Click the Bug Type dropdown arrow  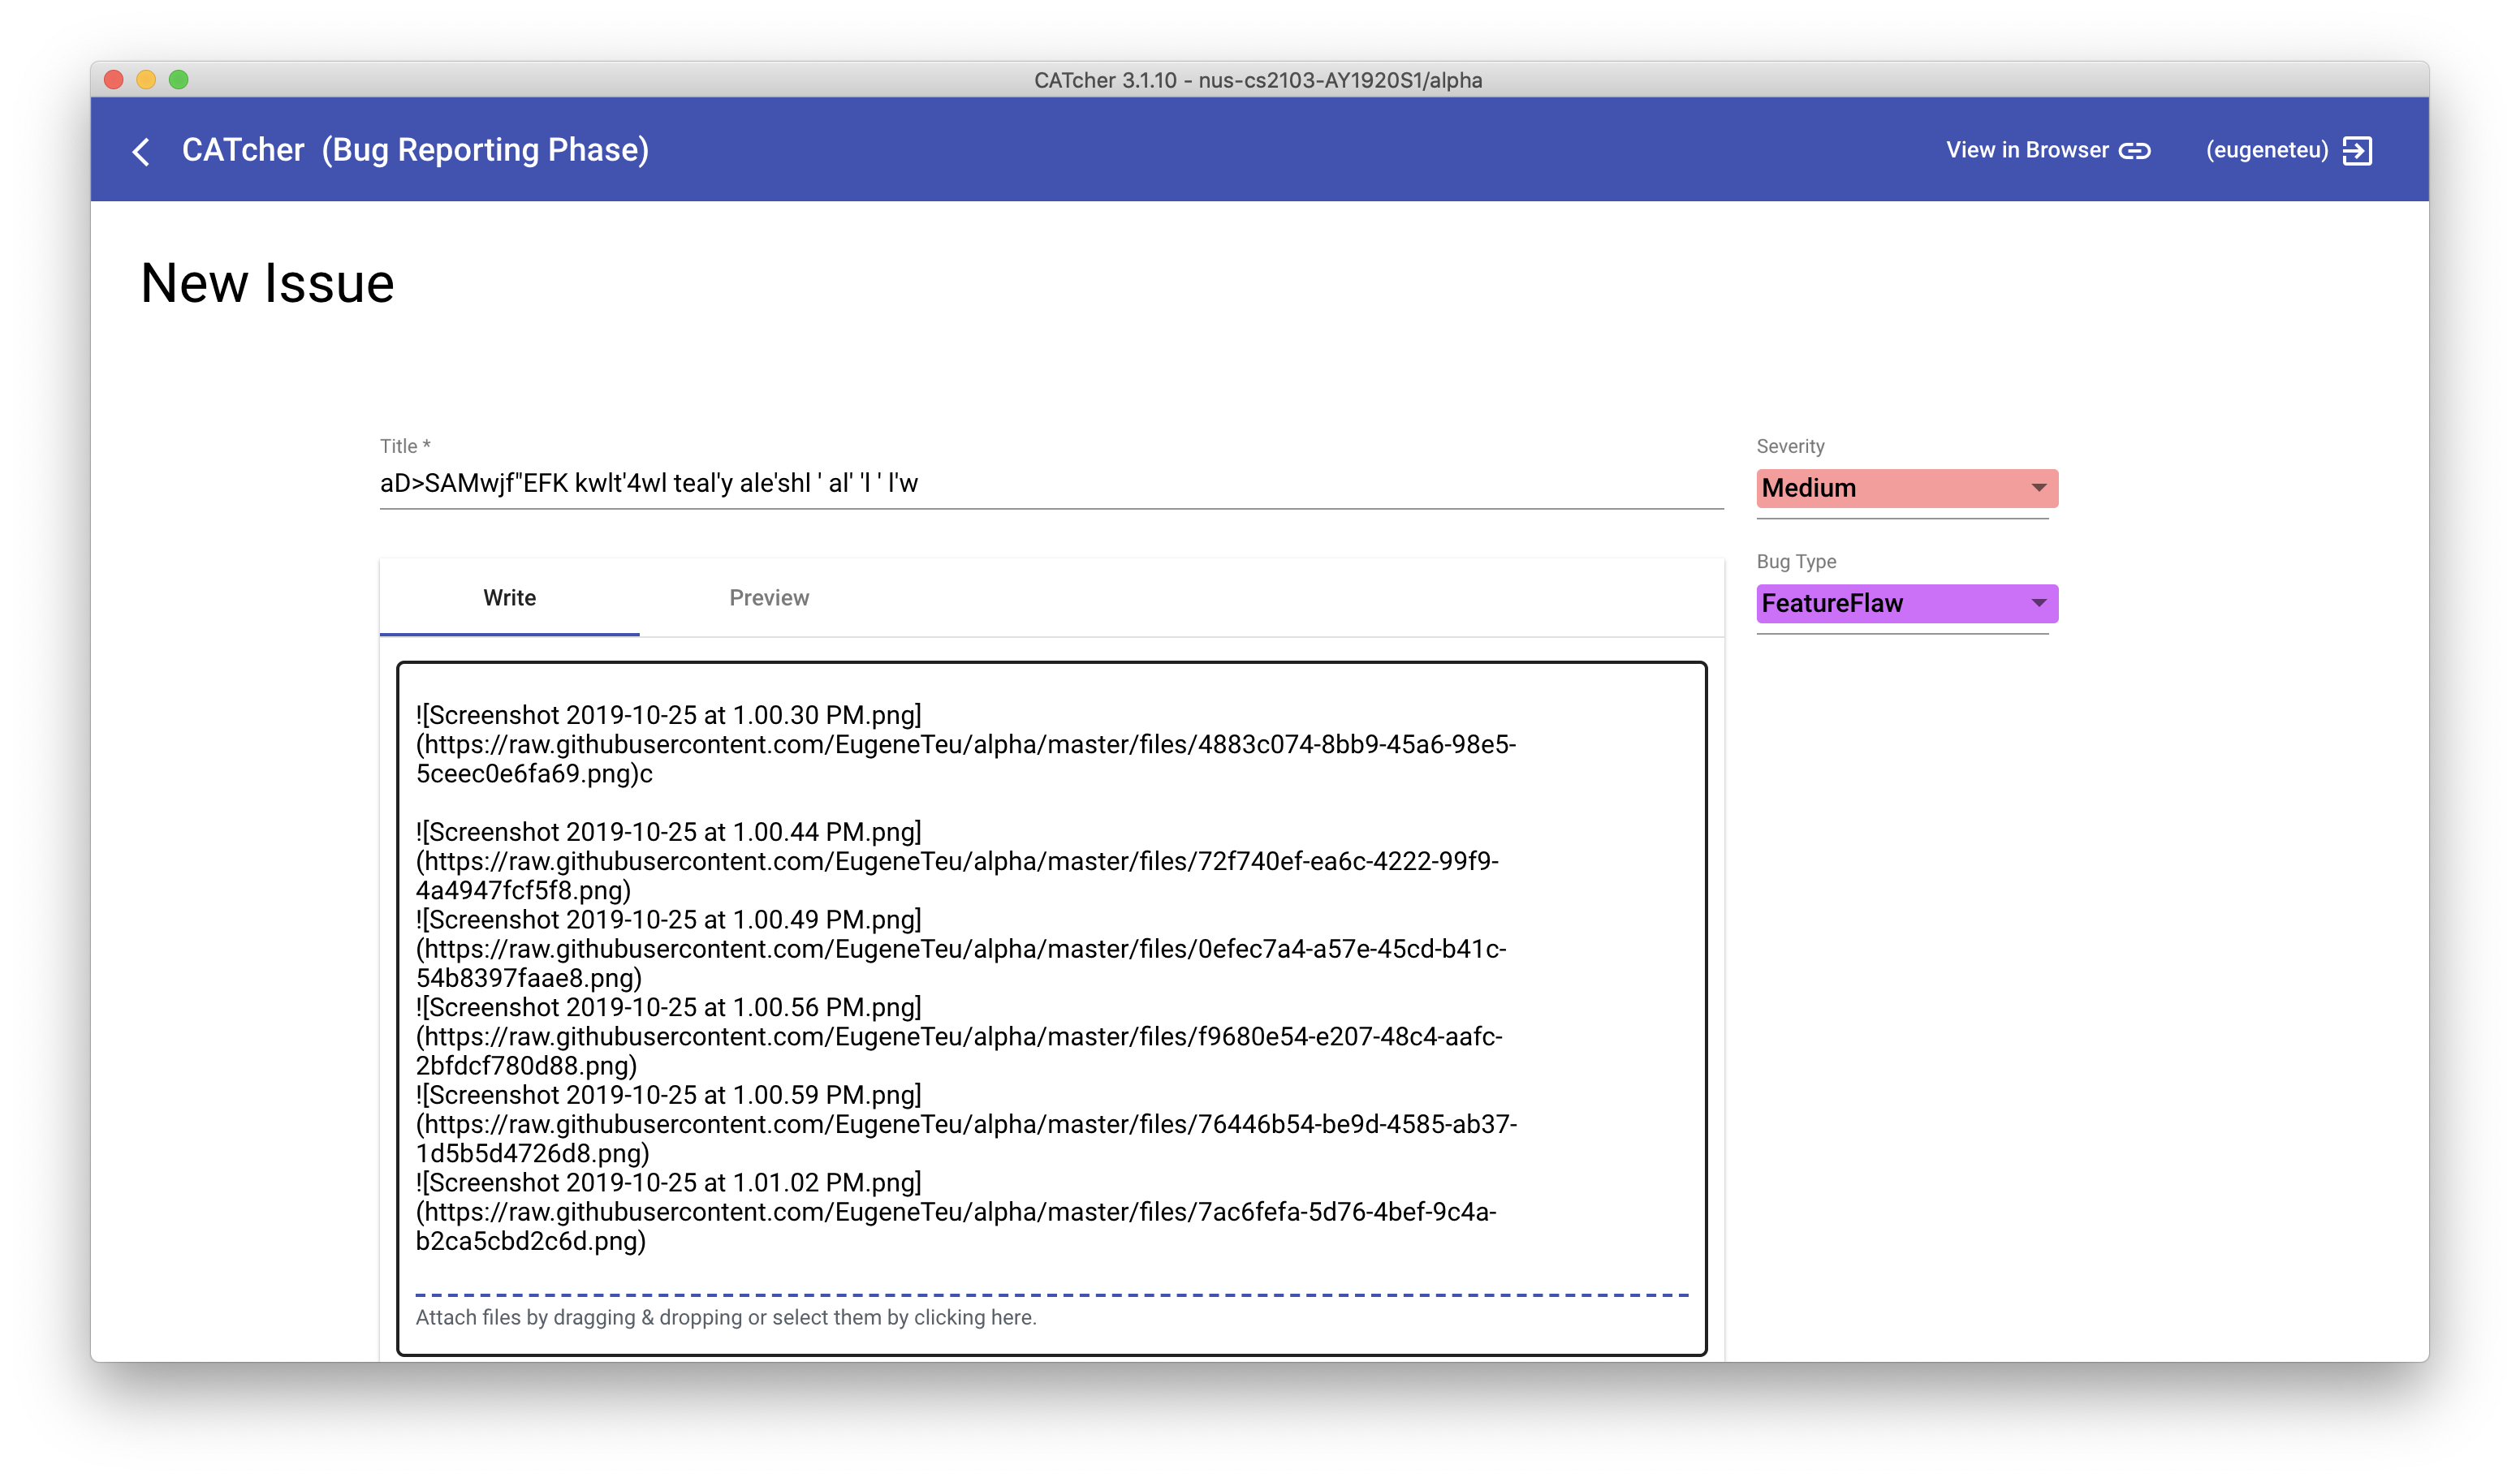pos(2038,603)
